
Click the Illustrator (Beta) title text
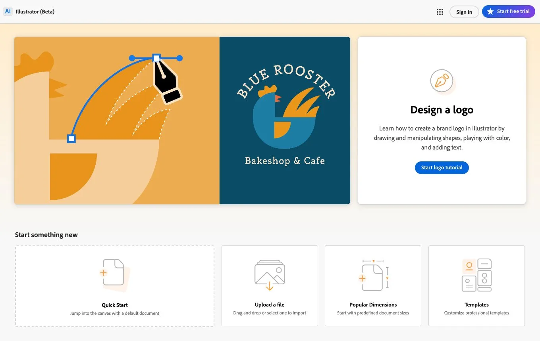35,11
